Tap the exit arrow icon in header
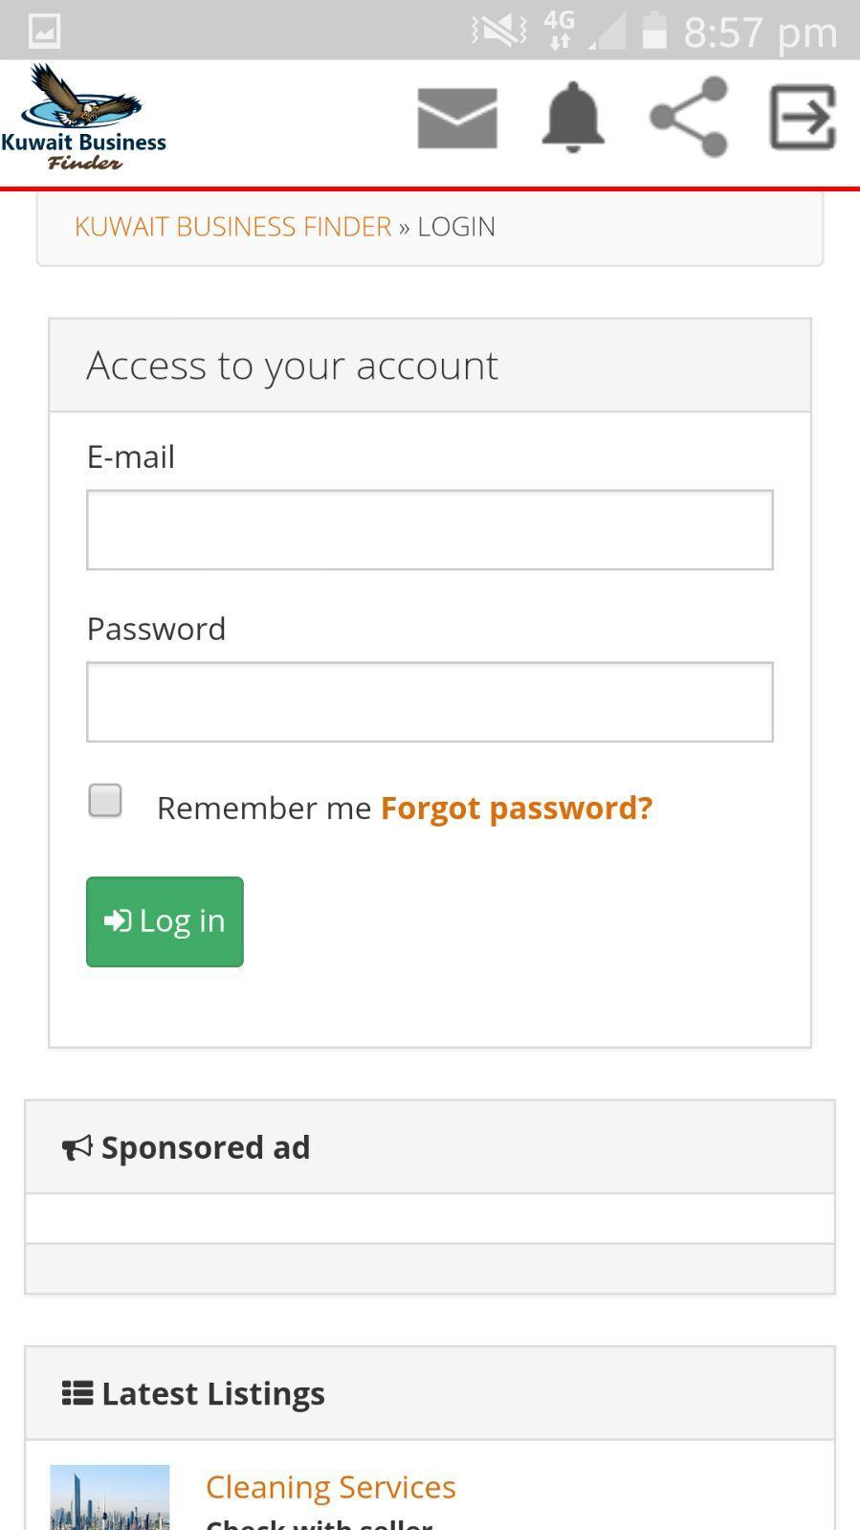Viewport: 860px width, 1530px height. click(803, 117)
